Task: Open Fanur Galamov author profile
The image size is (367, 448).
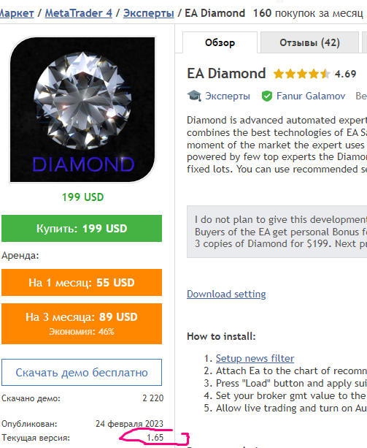Action: (x=311, y=96)
